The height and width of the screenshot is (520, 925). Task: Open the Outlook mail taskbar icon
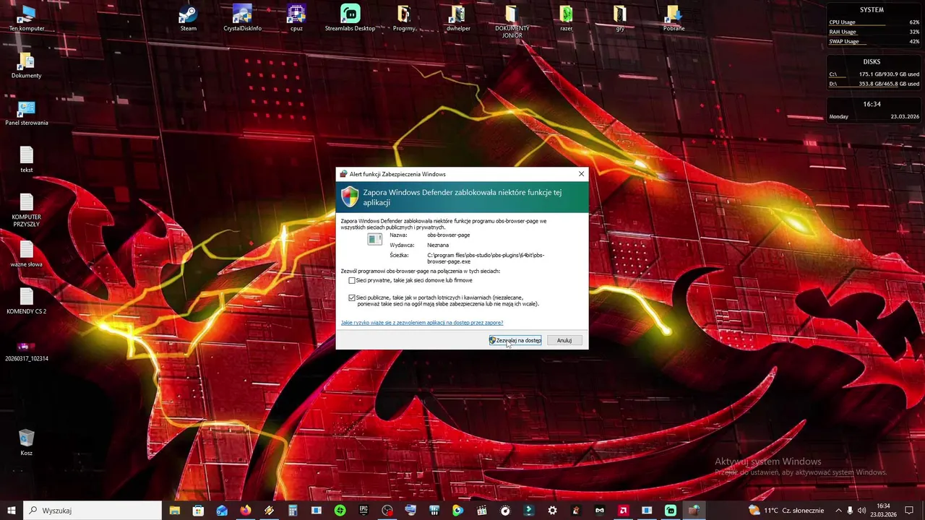tap(222, 511)
